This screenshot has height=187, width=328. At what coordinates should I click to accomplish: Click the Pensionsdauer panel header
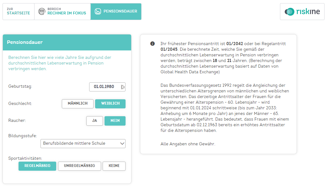click(67, 42)
